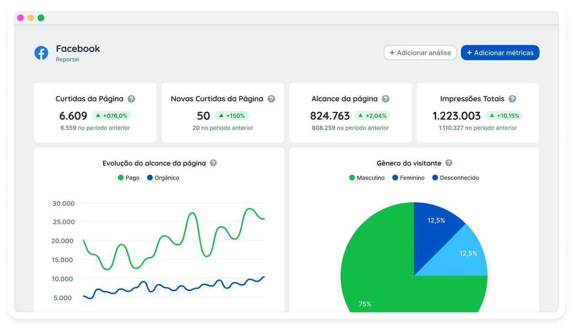Click help icon for Gênero do visitante
The height and width of the screenshot is (329, 573).
(x=449, y=163)
